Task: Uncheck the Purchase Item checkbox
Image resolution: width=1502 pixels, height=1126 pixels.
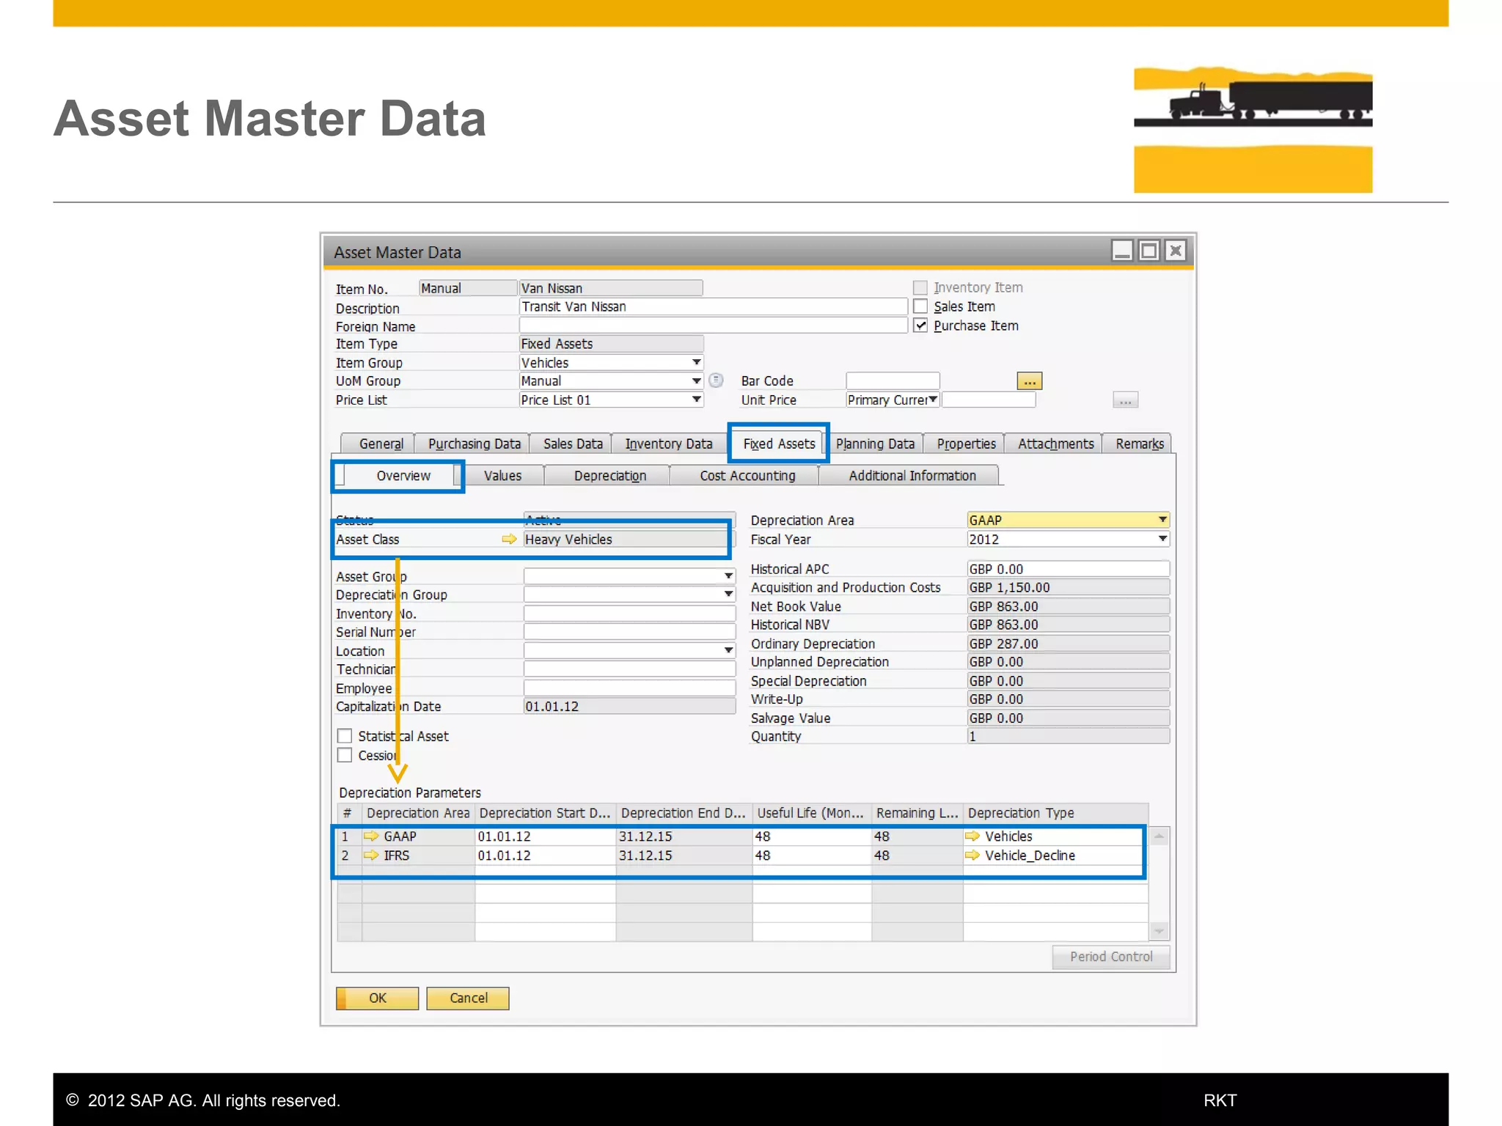Action: 920,325
